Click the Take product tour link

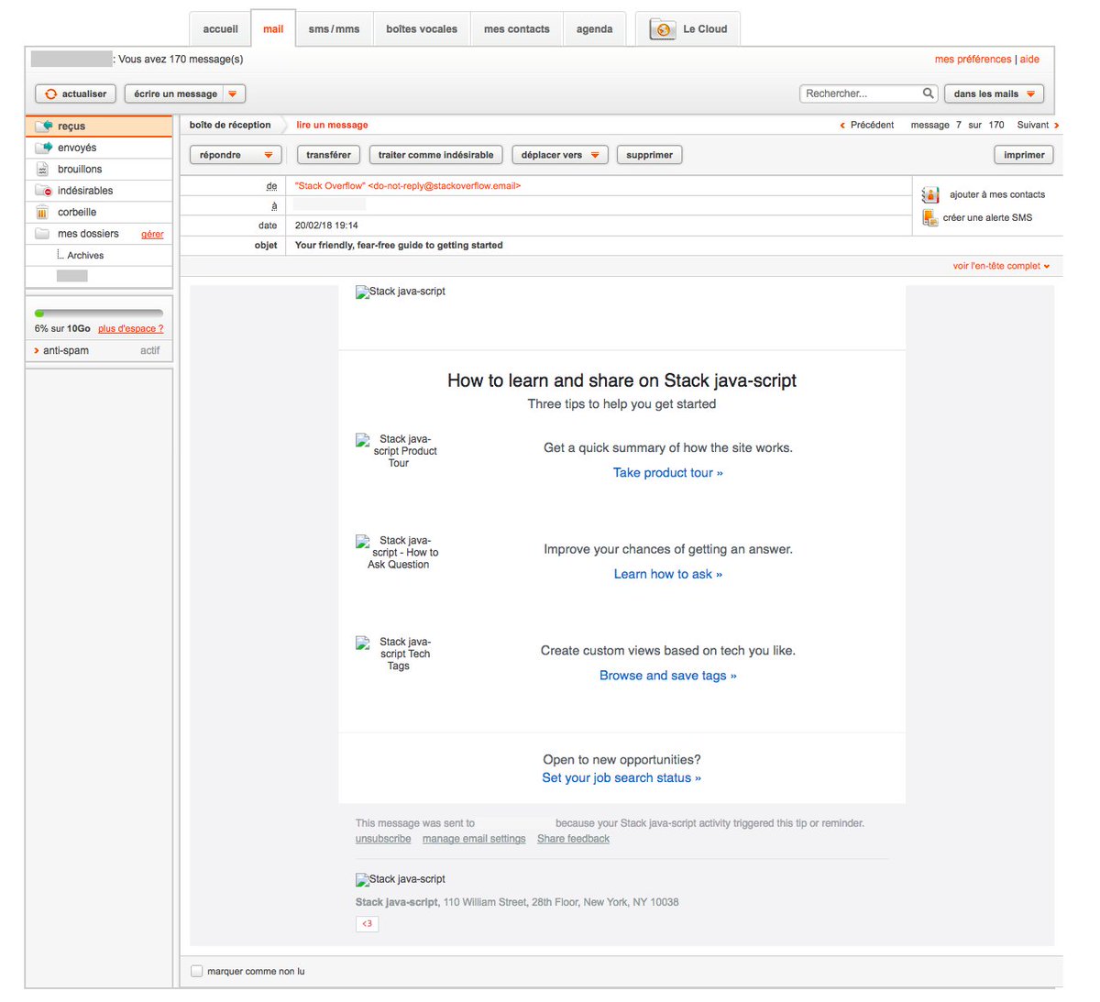click(667, 473)
